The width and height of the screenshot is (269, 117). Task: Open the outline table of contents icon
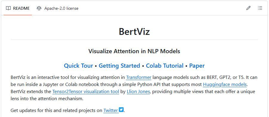point(260,8)
